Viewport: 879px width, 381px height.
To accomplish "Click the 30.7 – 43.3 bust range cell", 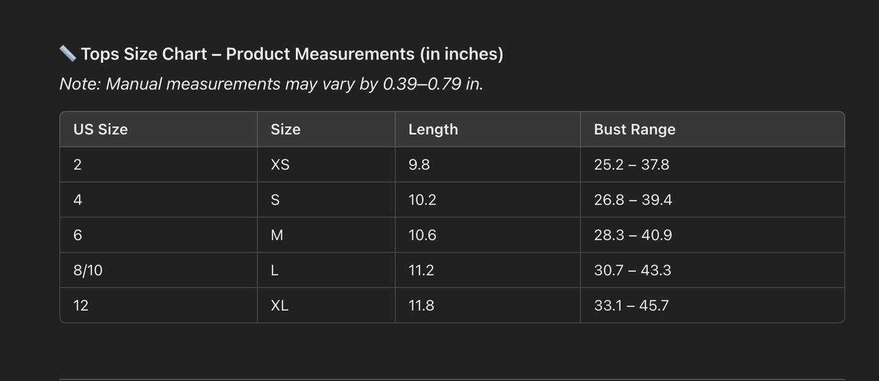I will (x=633, y=270).
